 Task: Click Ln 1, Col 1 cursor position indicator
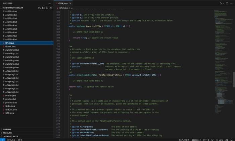coord(184,140)
